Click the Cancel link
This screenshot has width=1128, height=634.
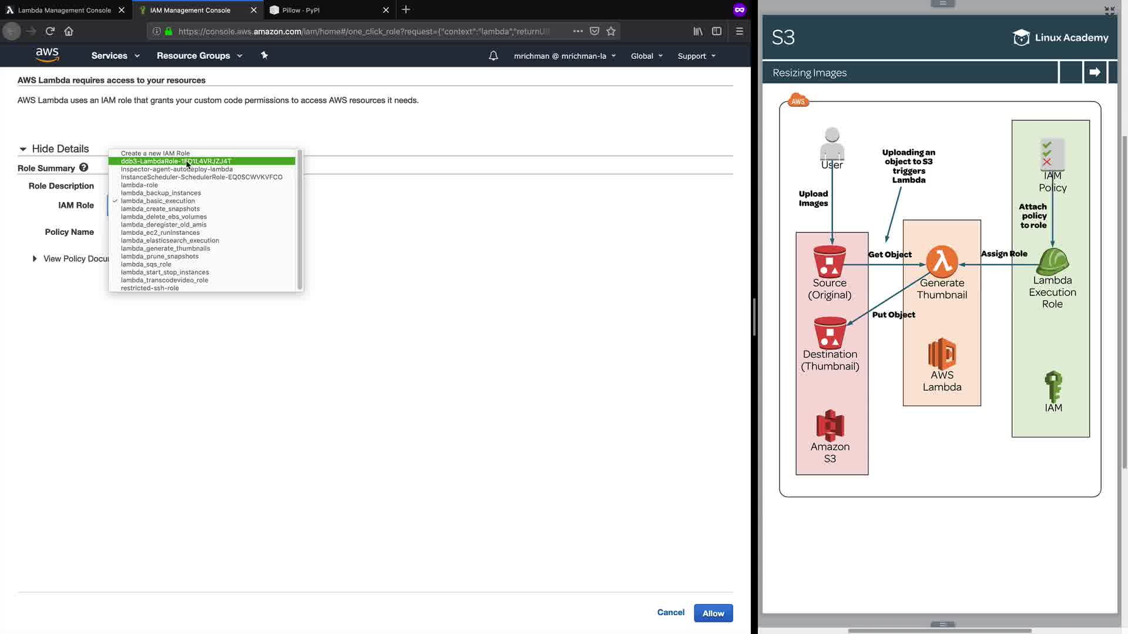pos(670,612)
